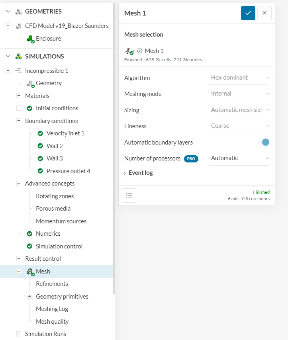
Task: Open the Meshing Log item
Action: click(52, 309)
